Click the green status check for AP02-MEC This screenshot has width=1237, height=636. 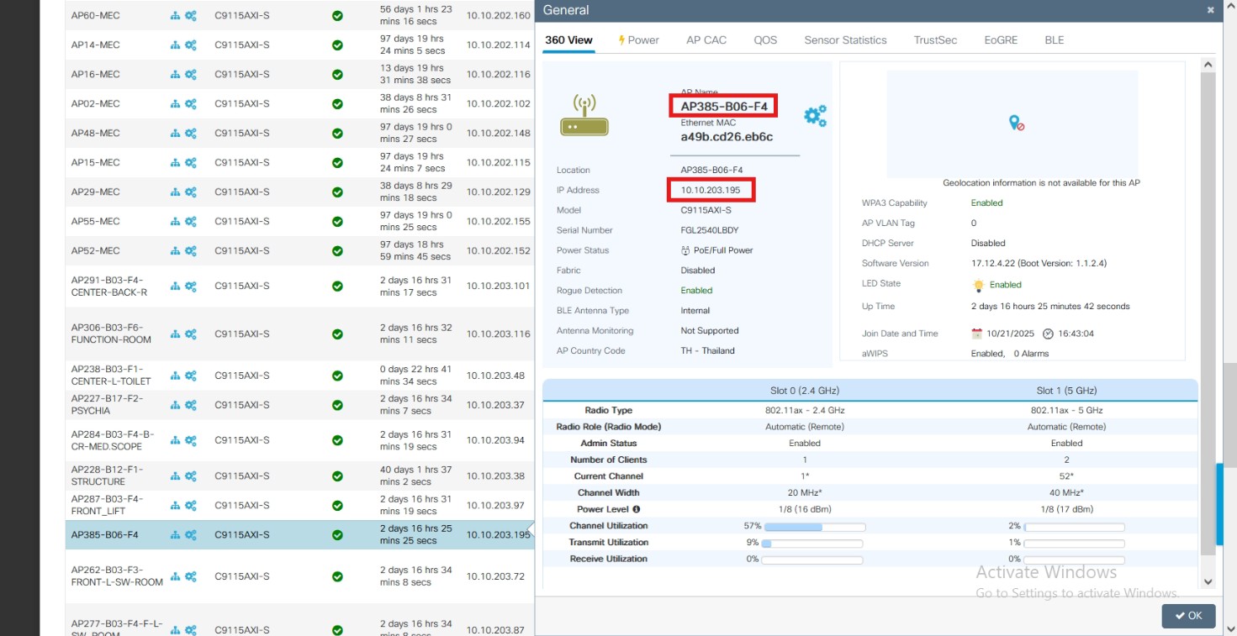337,104
